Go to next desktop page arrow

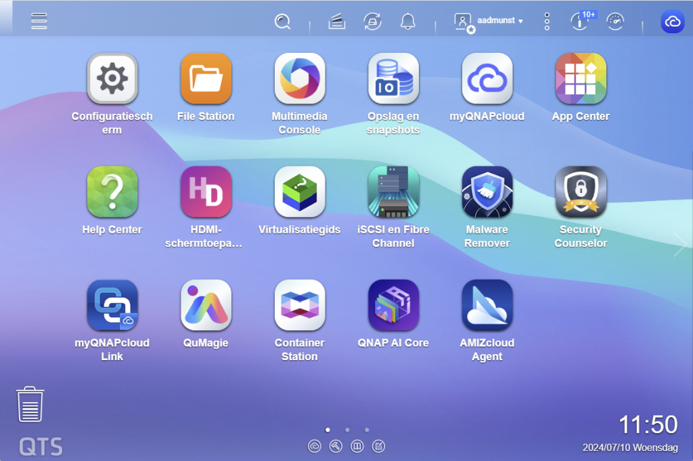pyautogui.click(x=679, y=244)
